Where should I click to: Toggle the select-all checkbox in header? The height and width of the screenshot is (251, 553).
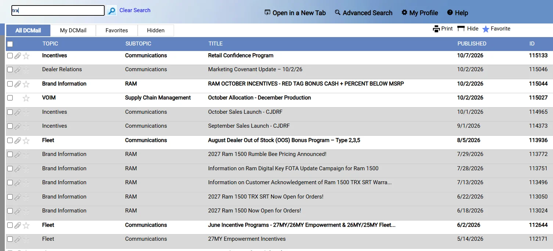click(10, 44)
